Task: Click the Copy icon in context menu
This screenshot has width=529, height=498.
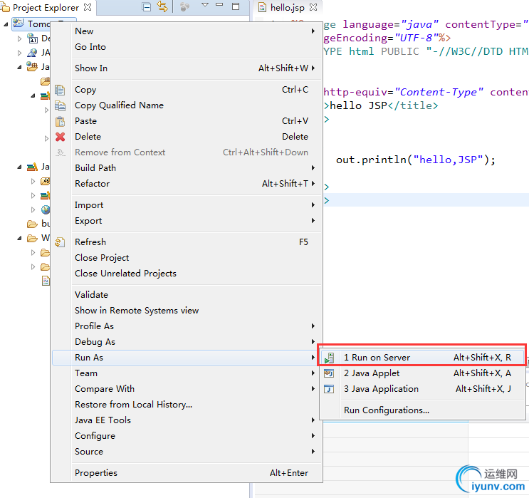Action: click(x=60, y=90)
